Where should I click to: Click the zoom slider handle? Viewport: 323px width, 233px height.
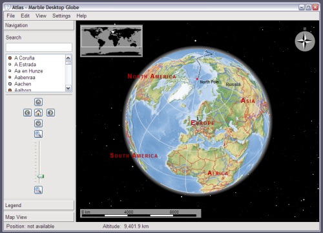tap(40, 177)
